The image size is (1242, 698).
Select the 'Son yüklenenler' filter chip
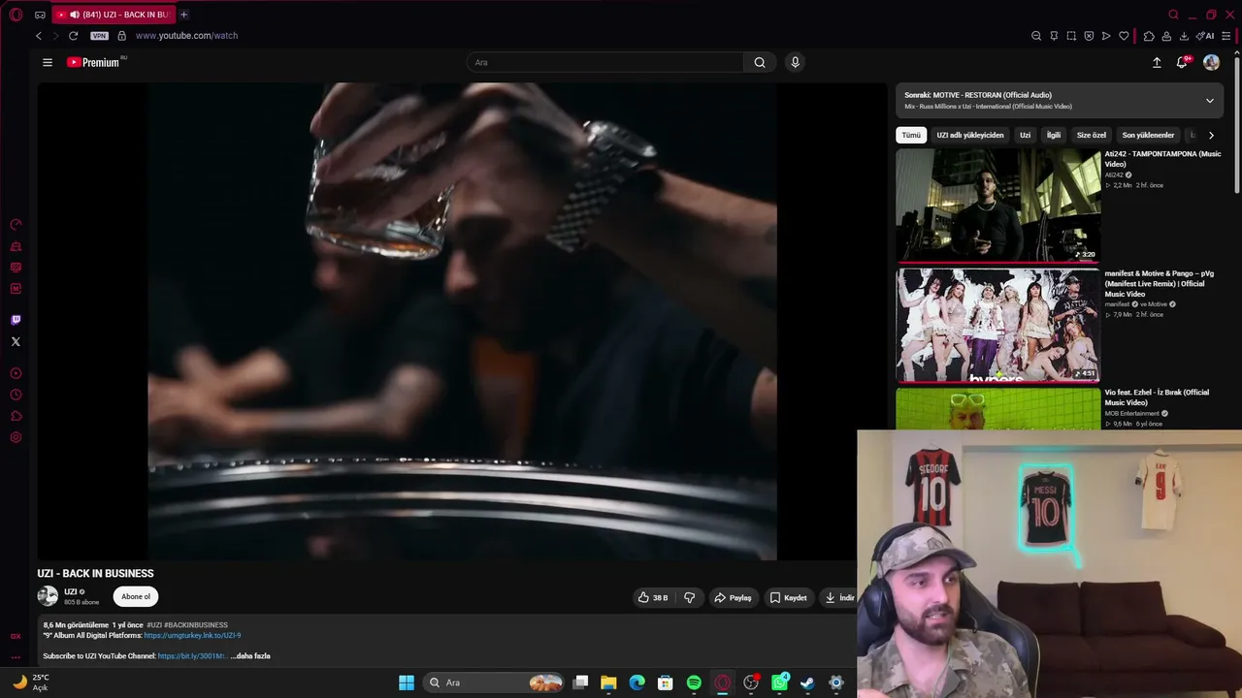[x=1148, y=135]
